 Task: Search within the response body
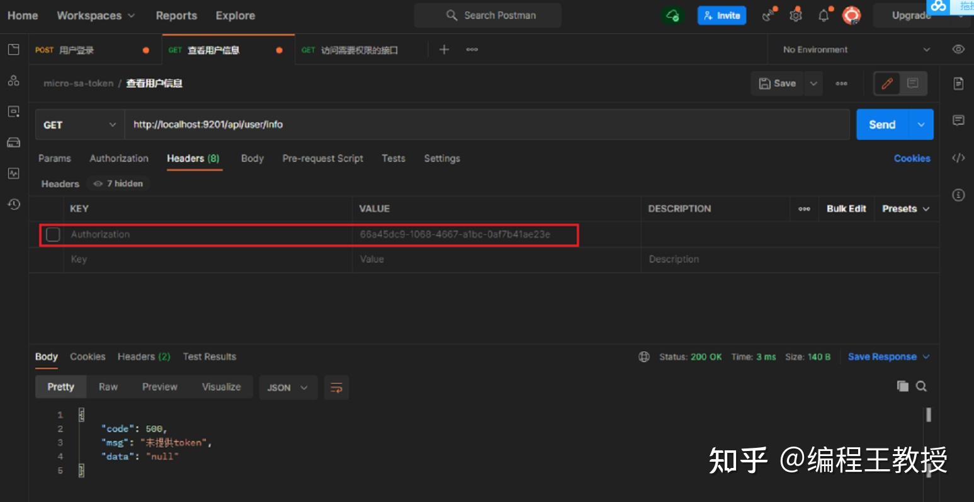(x=921, y=386)
